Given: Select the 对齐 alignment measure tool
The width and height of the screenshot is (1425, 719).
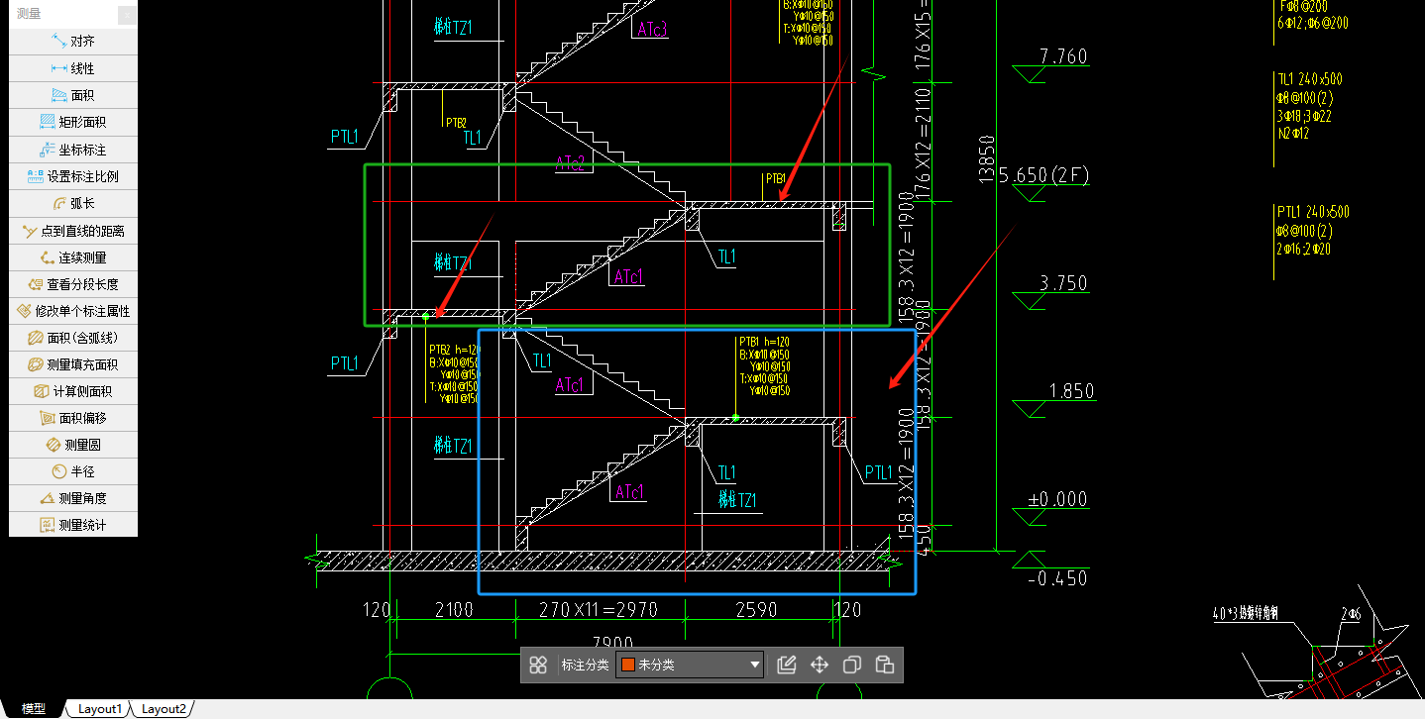Looking at the screenshot, I should 73,42.
